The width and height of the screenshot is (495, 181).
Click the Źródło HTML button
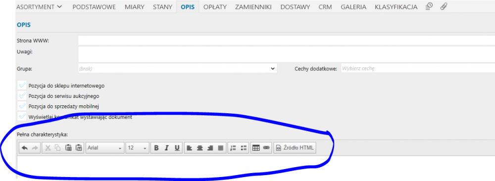point(295,147)
